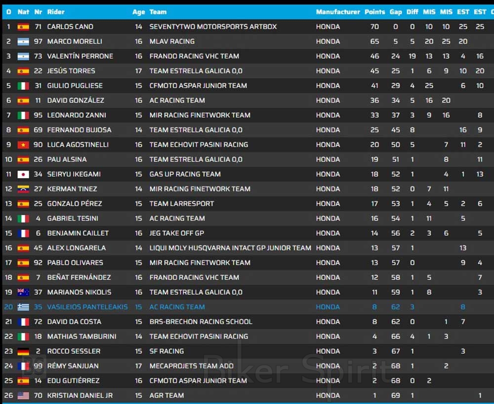Sort the table by the Points column header
Viewport: 494px width, 404px height.
[374, 12]
